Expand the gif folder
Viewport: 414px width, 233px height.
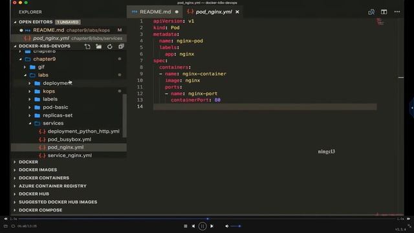click(x=25, y=67)
